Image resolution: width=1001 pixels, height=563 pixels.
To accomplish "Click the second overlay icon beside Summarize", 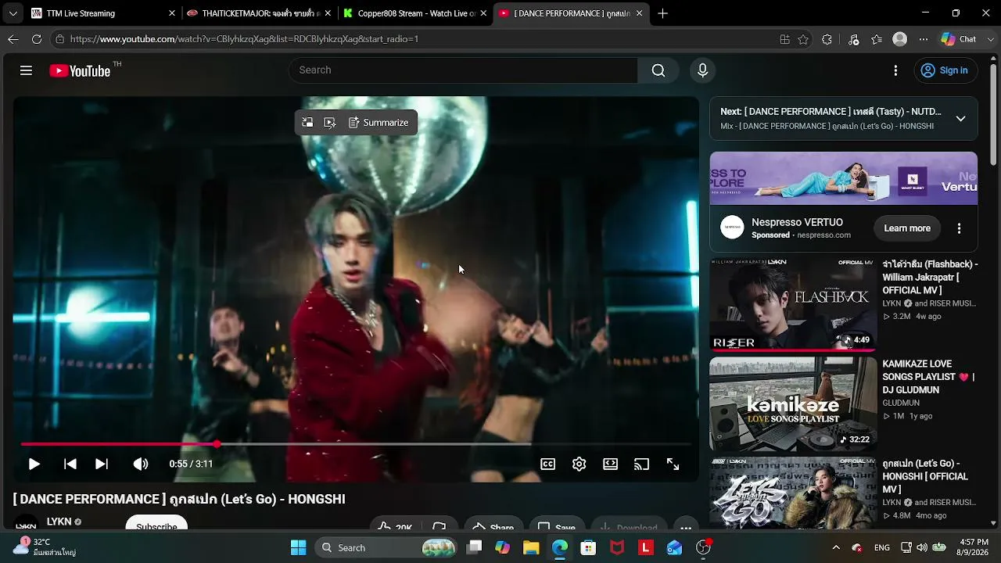I will point(329,123).
